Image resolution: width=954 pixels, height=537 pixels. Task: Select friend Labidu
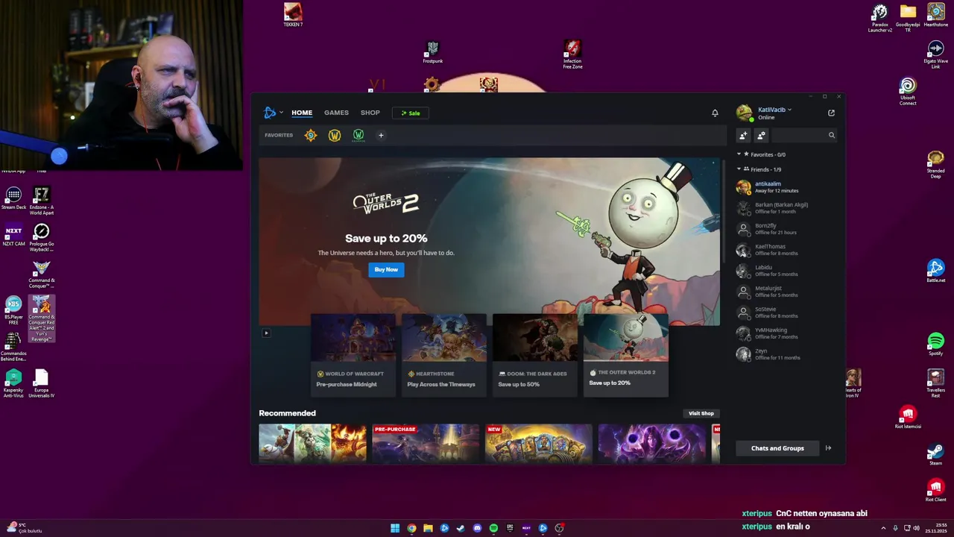coord(786,271)
